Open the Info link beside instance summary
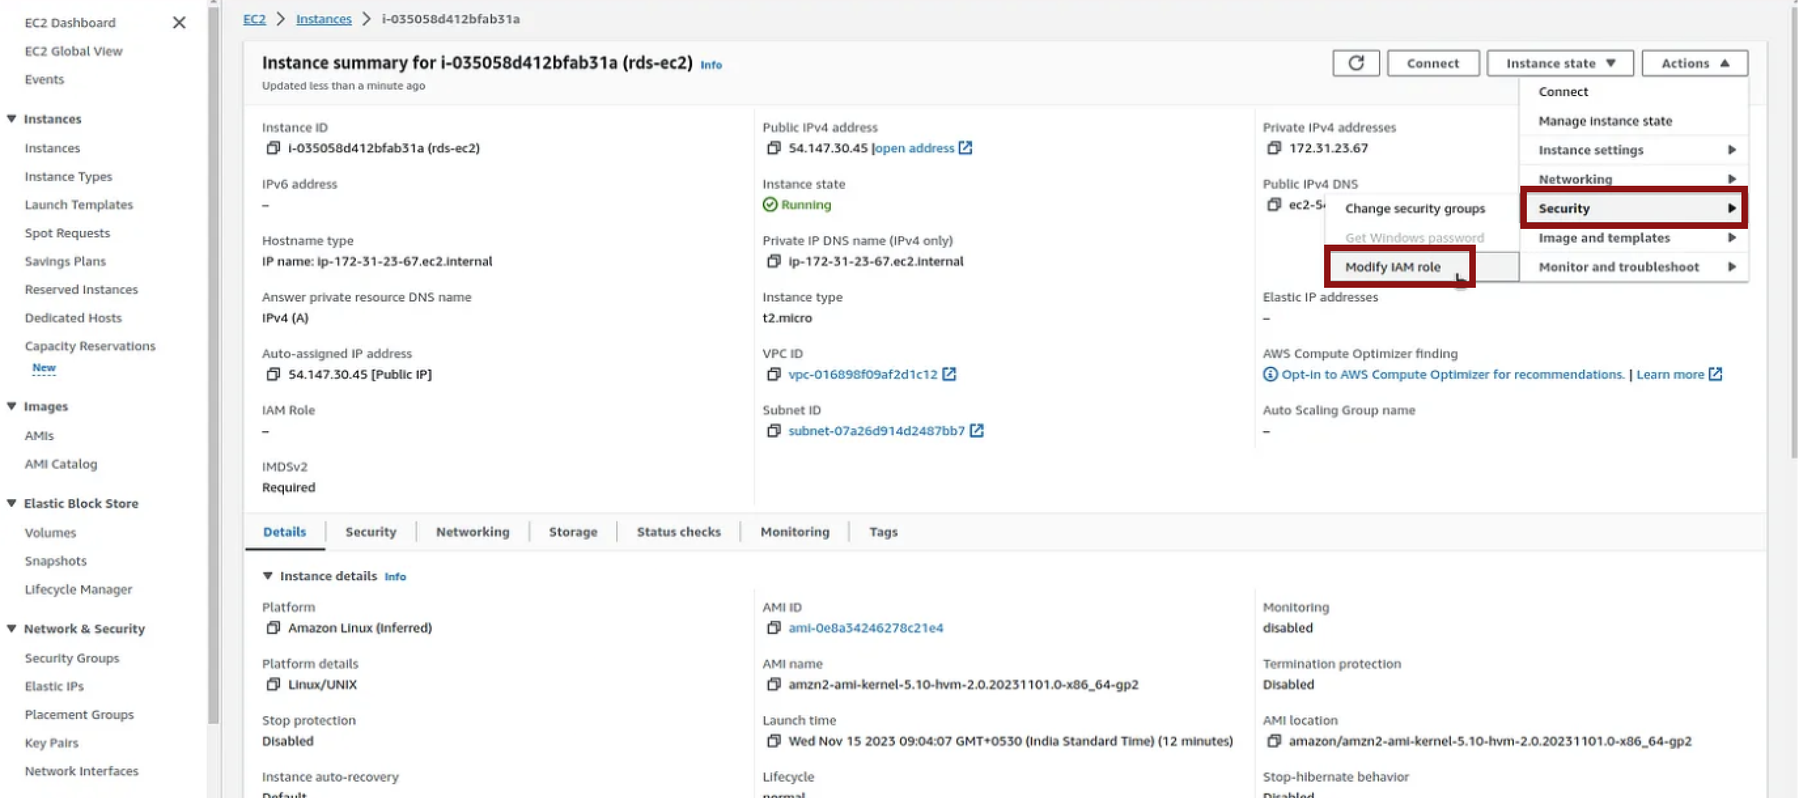 pos(711,65)
